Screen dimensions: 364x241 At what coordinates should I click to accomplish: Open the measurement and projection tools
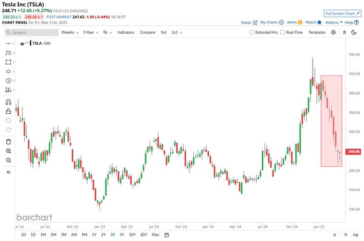(9, 90)
